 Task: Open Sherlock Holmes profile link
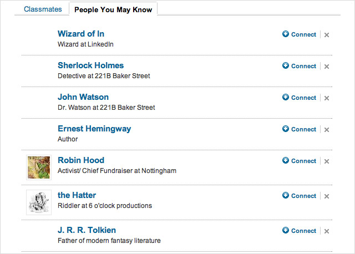(x=90, y=65)
